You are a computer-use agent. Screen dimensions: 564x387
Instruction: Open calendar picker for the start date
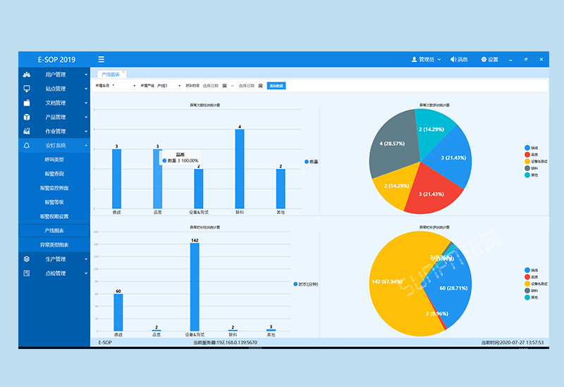224,86
